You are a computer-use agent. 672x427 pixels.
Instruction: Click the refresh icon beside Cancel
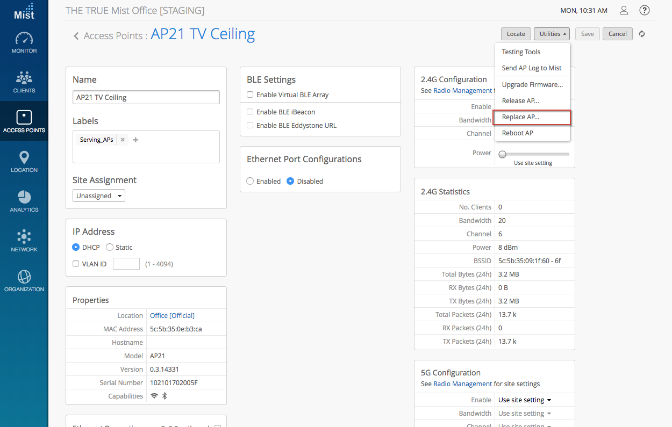642,34
